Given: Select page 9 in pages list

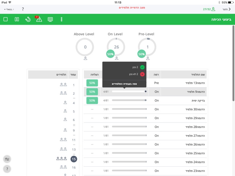Looking at the screenshot, I should 74,131.
